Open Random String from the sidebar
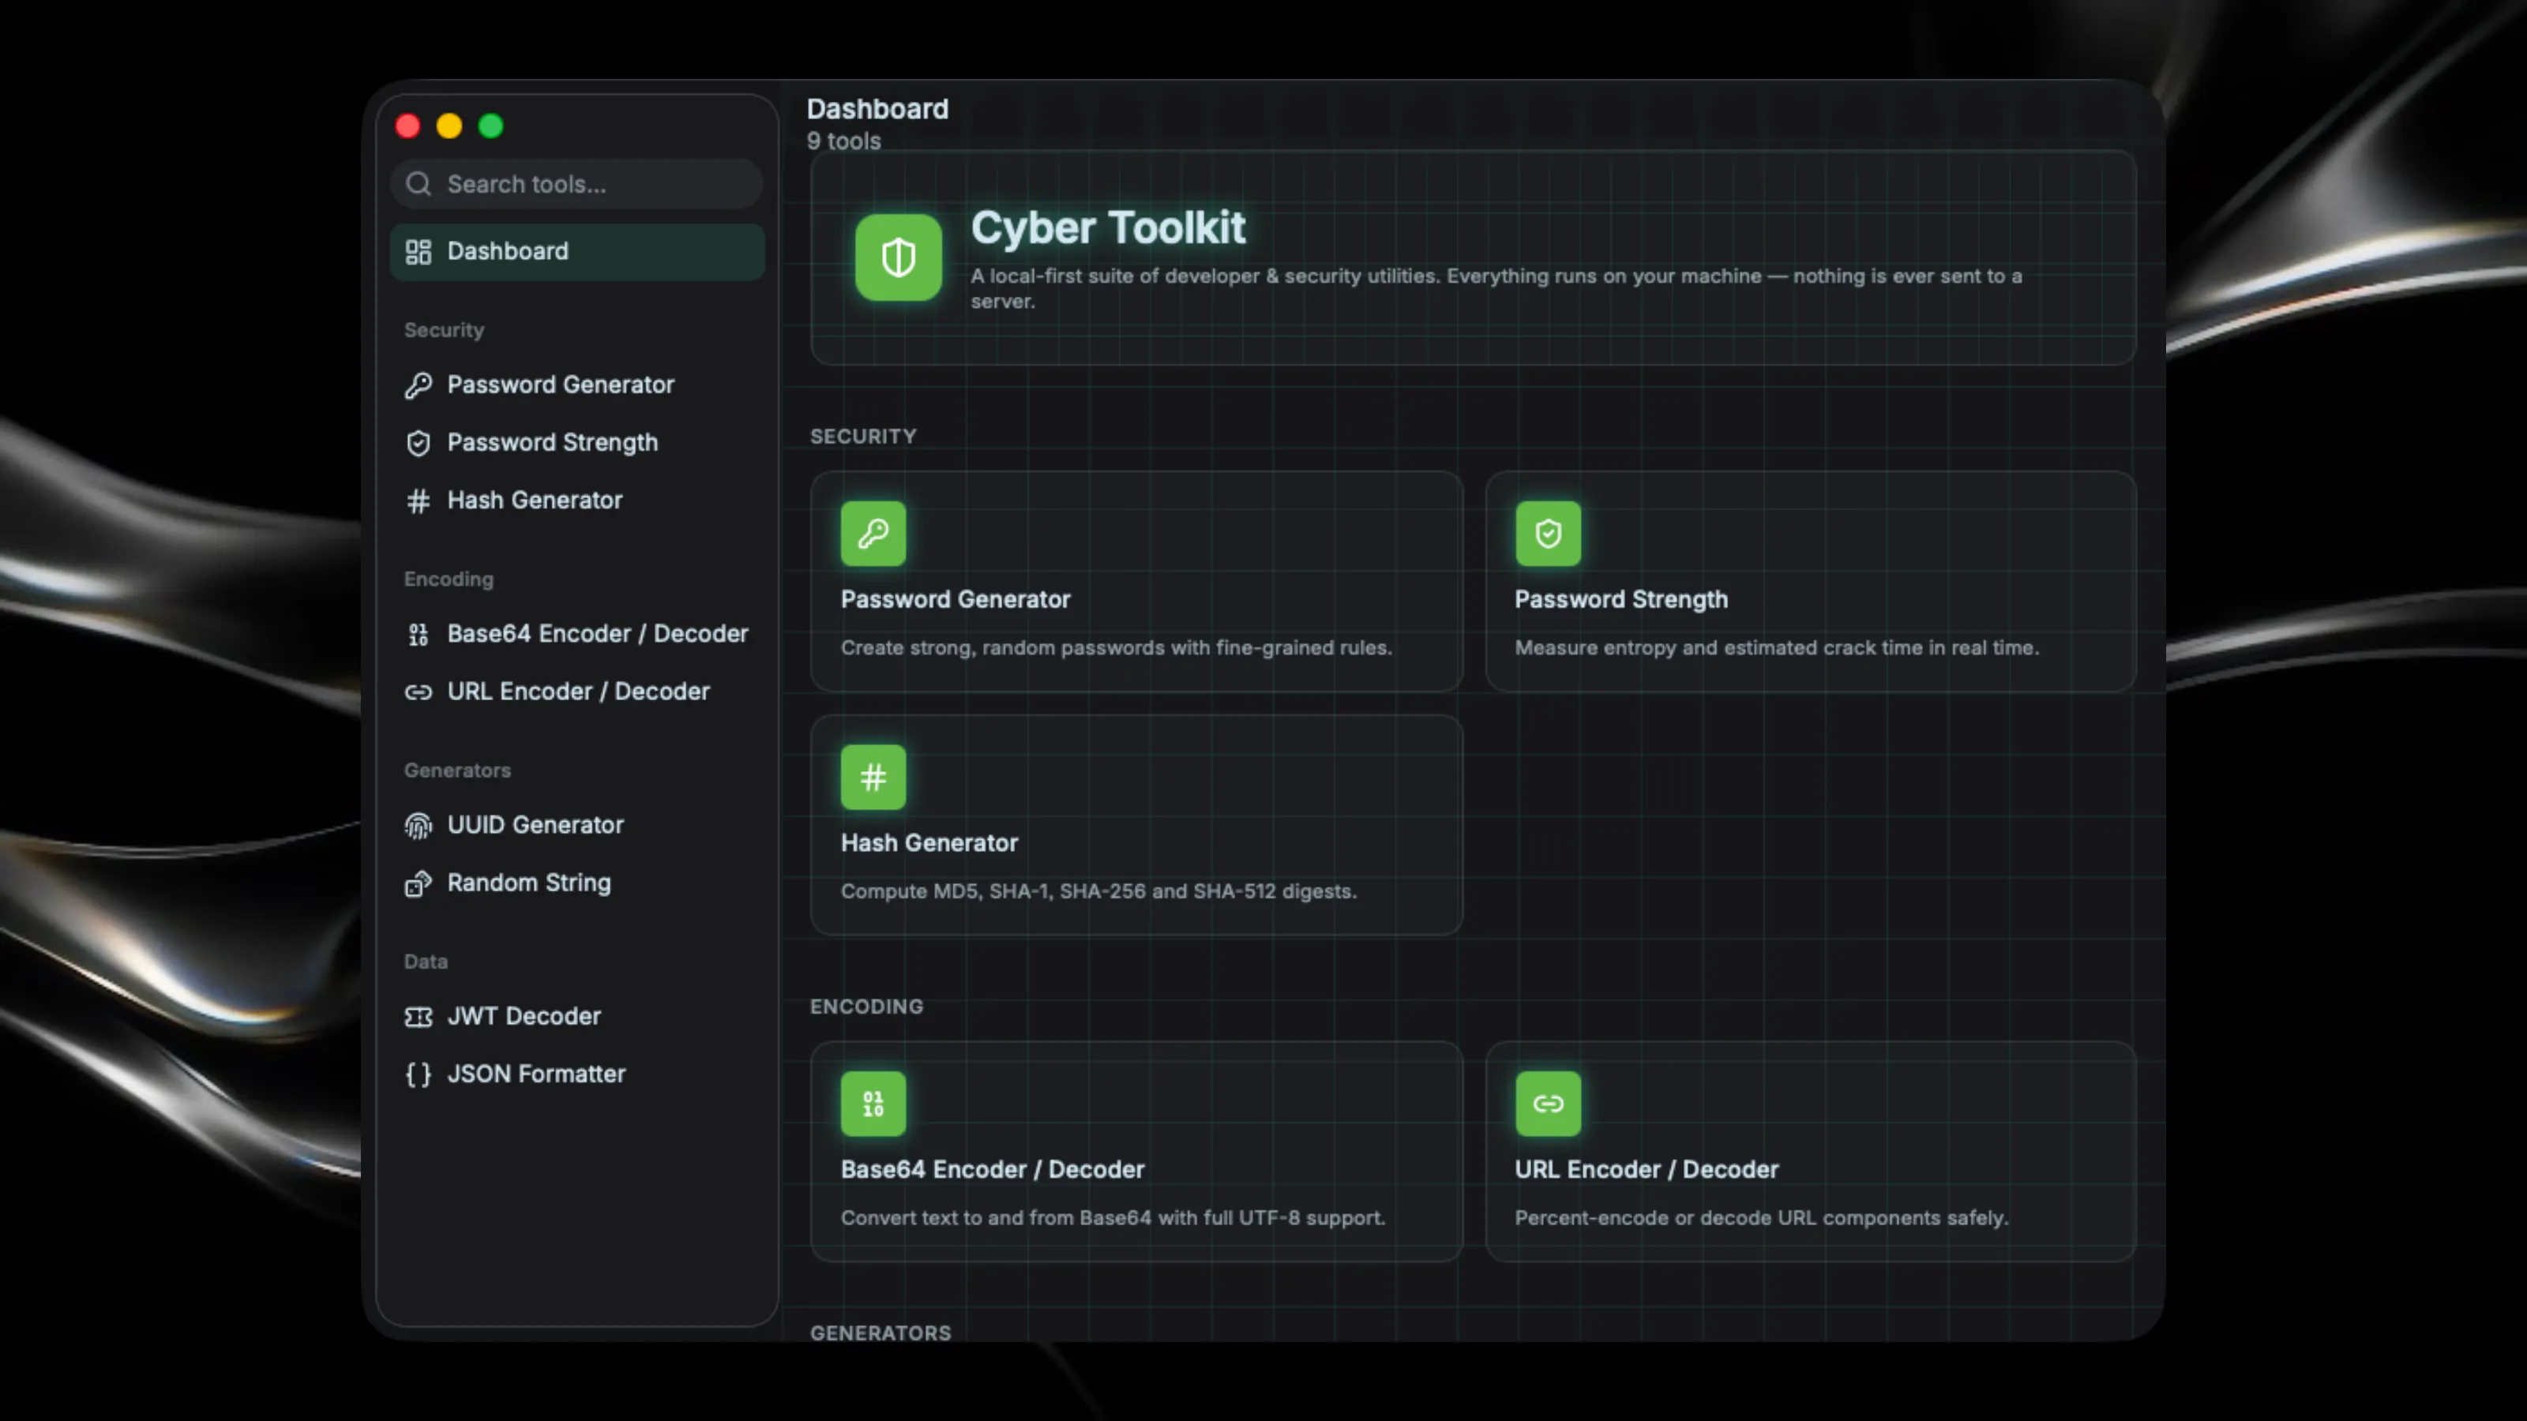Screen dimensions: 2527x1421 pos(576,883)
